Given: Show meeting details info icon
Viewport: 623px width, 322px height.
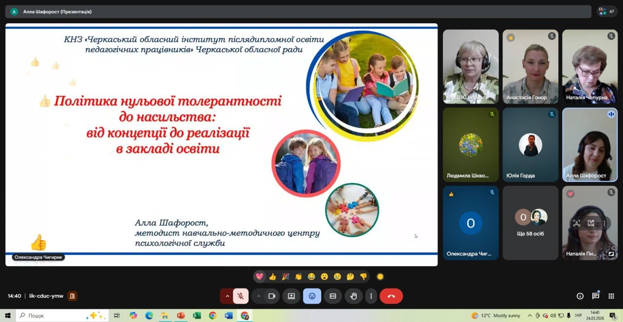Looking at the screenshot, I should pyautogui.click(x=580, y=296).
